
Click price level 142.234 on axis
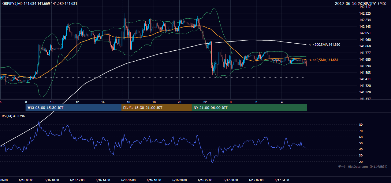coord(365,20)
